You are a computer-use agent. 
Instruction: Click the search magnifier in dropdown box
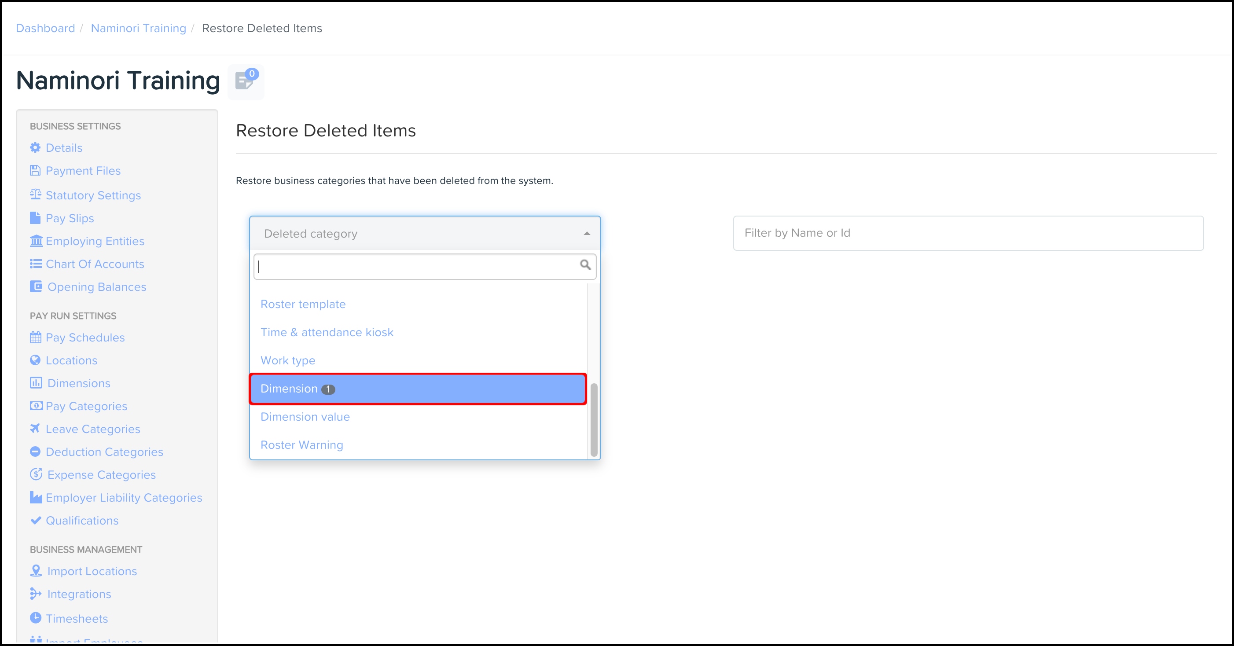[585, 265]
